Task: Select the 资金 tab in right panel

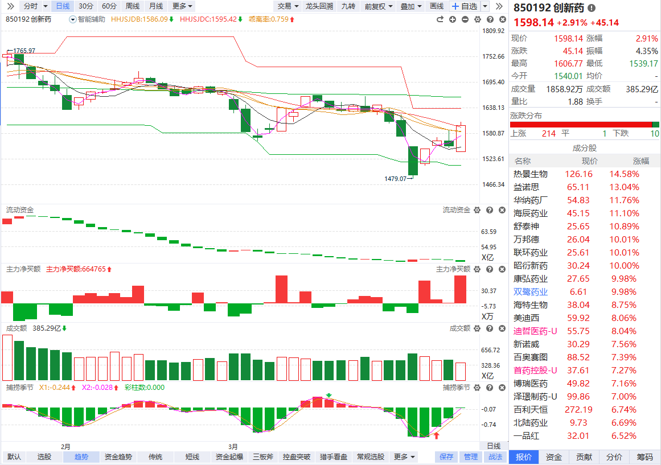Action: tap(554, 457)
